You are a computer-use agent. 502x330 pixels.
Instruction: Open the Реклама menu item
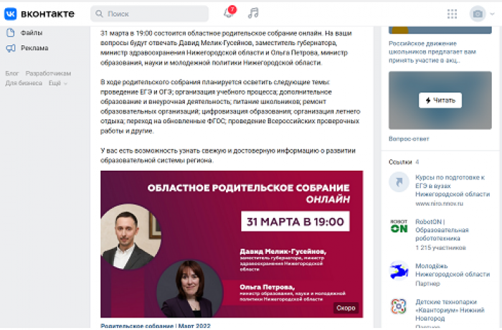tap(34, 48)
